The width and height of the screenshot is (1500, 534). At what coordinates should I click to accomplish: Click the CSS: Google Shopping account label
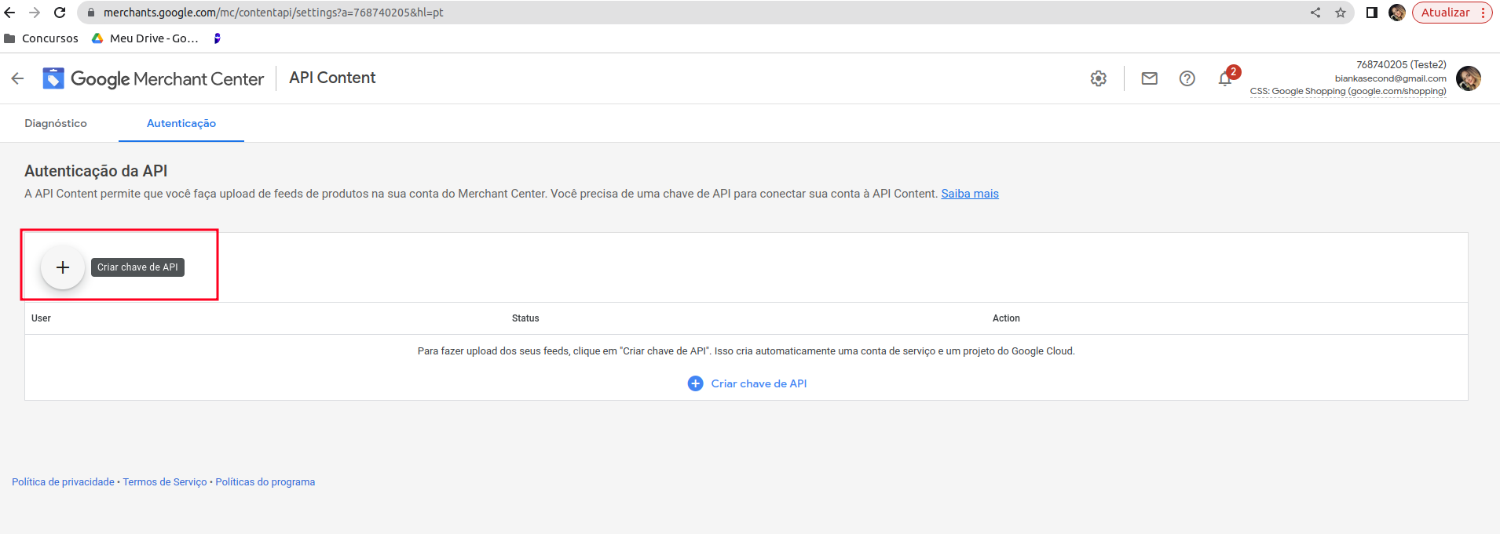tap(1348, 92)
